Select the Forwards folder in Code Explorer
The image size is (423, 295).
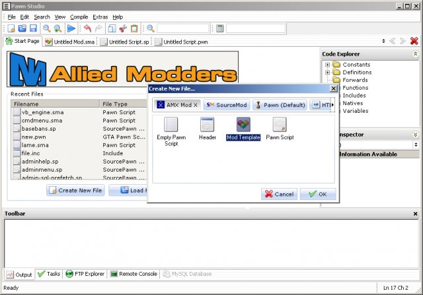click(x=350, y=80)
